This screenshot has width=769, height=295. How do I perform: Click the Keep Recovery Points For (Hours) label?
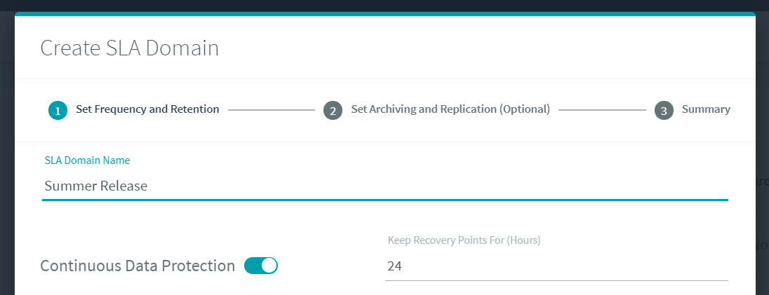click(464, 240)
